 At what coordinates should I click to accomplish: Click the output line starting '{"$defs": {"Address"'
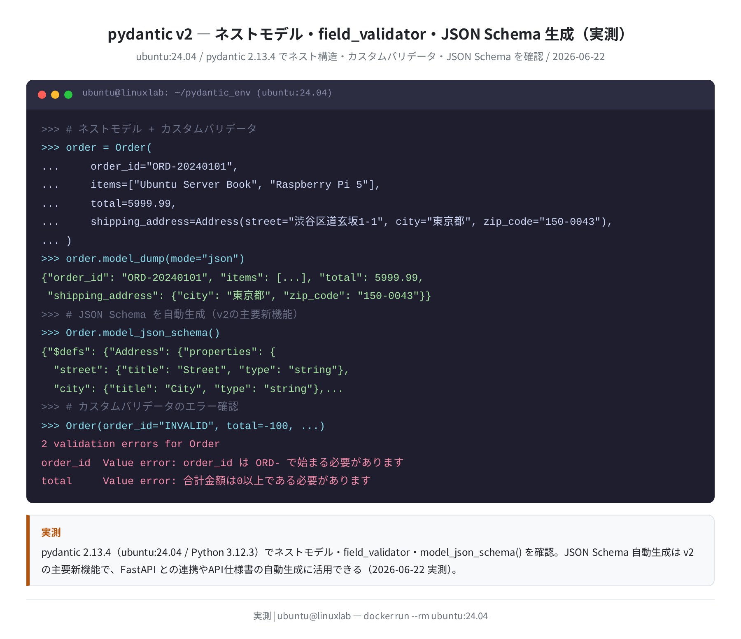coord(158,352)
